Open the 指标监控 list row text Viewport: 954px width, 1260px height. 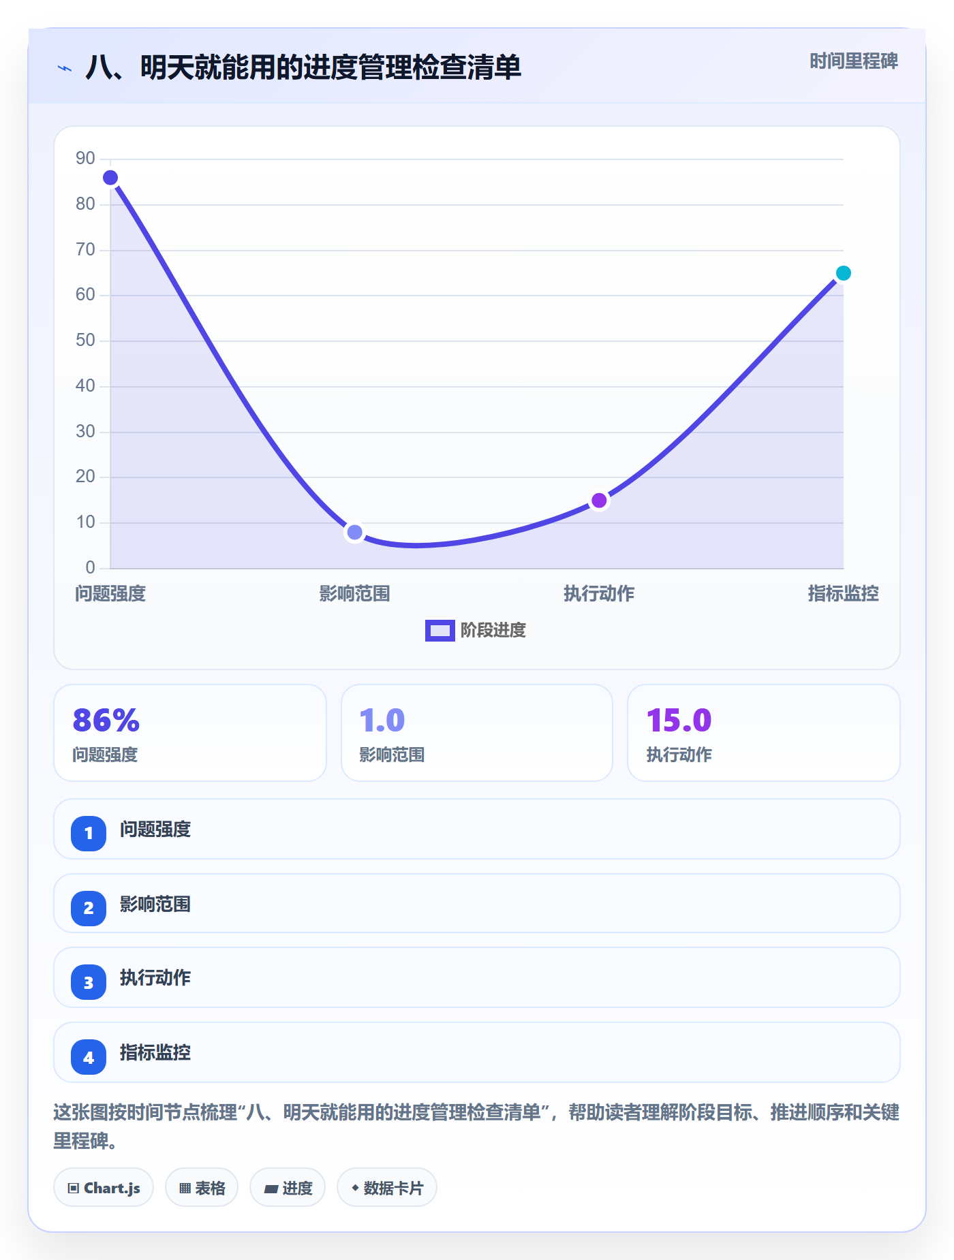pos(155,1053)
